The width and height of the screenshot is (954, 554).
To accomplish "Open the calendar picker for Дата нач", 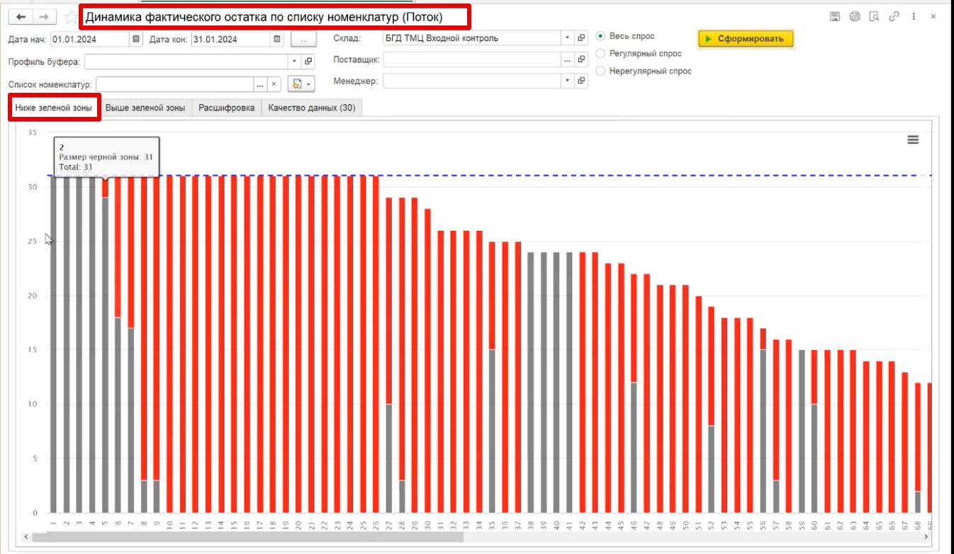I will point(136,39).
